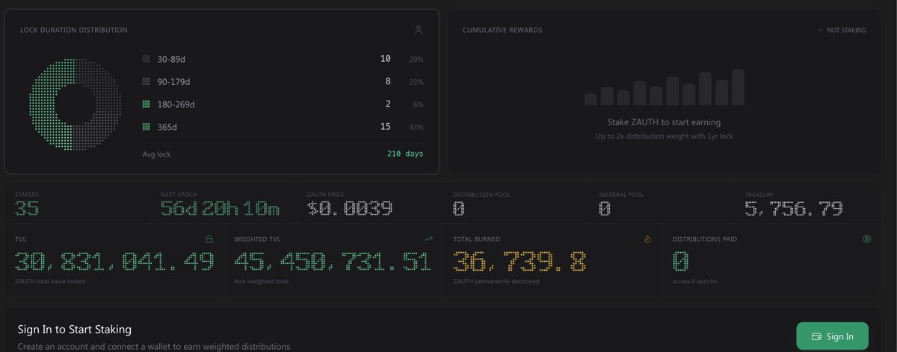Click the Next Epoch countdown 56d 20h 10m
897x352 pixels.
(x=220, y=209)
